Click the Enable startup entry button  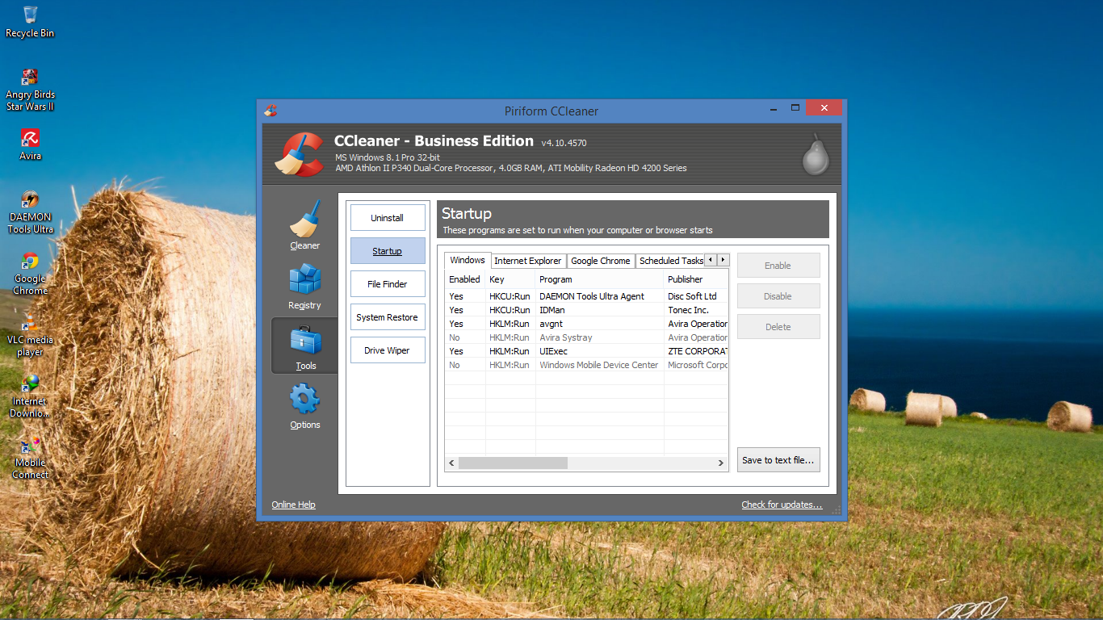[x=778, y=266]
